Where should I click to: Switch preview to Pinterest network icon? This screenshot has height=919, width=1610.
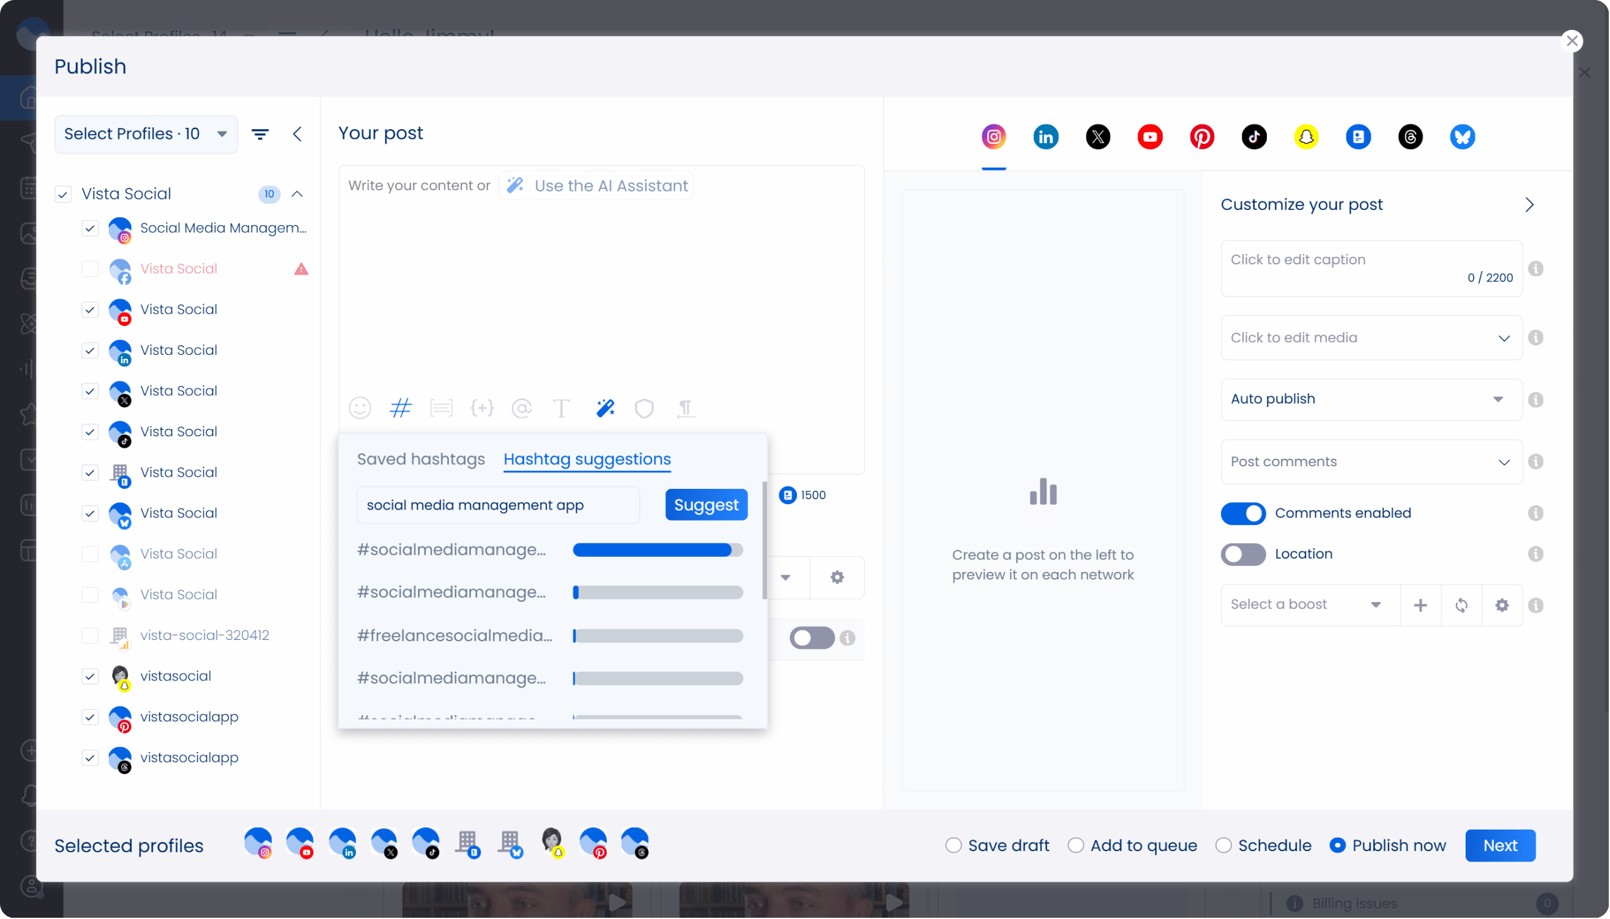coord(1202,137)
